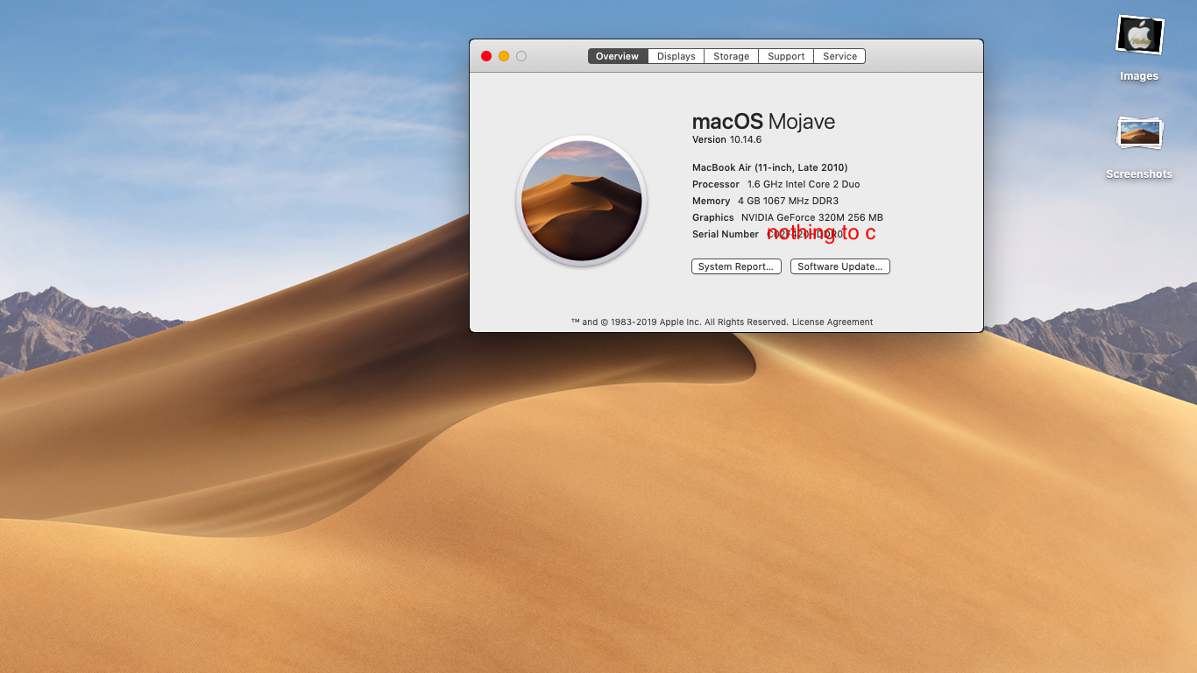Screen dimensions: 1197x673
Task: Switch to the Displays tab
Action: tap(676, 56)
